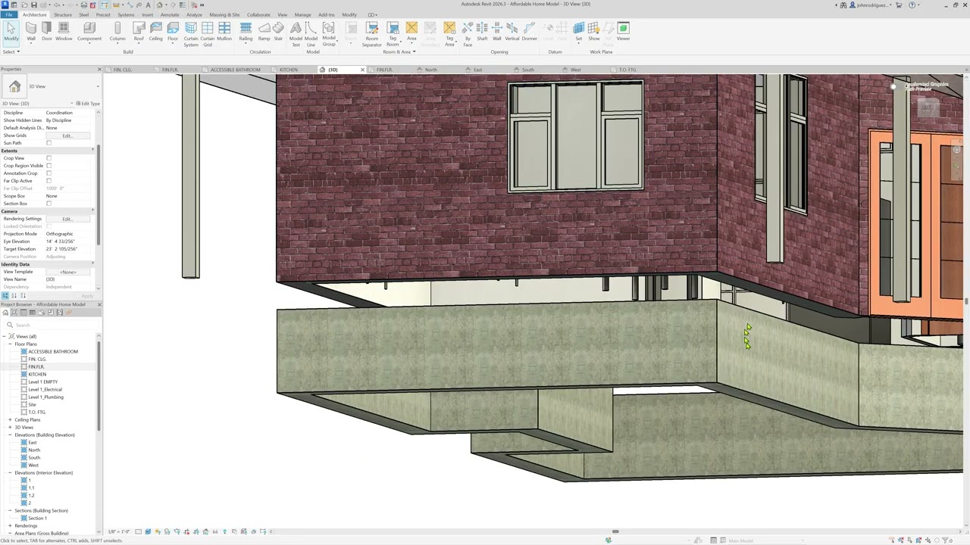Select the Mullion tool
970x545 pixels.
point(224,32)
